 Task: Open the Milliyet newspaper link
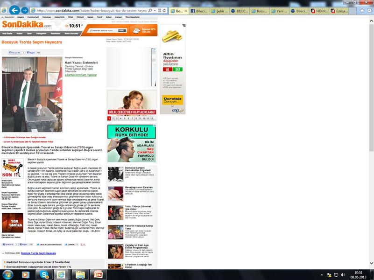coord(80,17)
